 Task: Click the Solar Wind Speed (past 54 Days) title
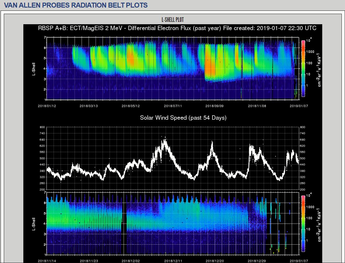(183, 118)
